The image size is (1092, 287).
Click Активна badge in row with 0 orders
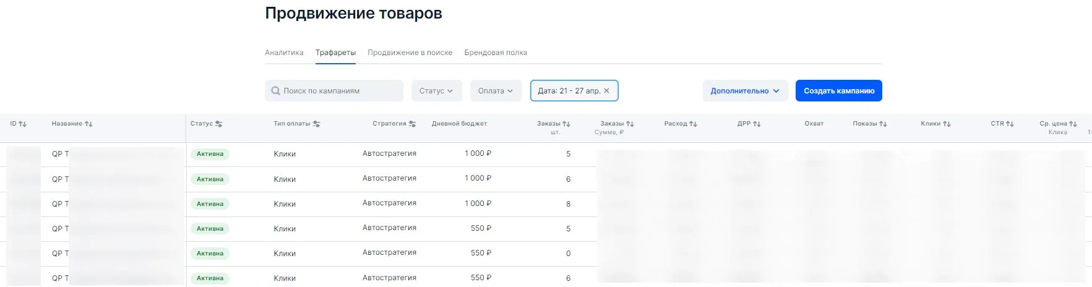pos(210,253)
